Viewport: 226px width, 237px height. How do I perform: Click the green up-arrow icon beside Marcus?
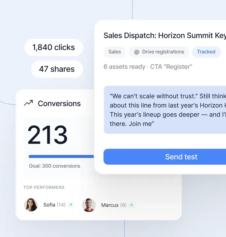point(131,205)
